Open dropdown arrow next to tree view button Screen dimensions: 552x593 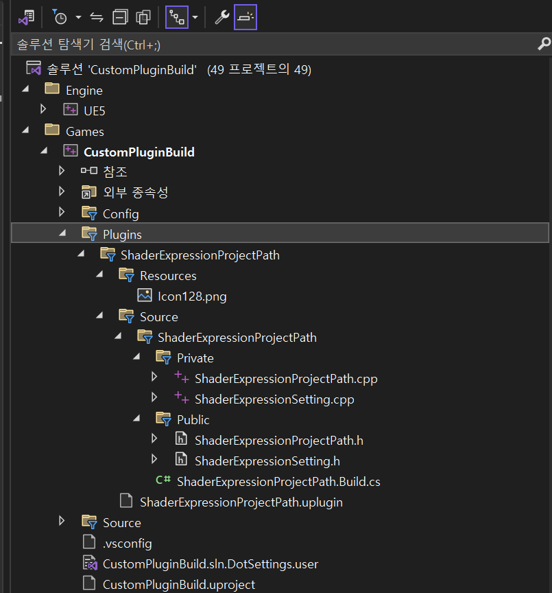(195, 17)
